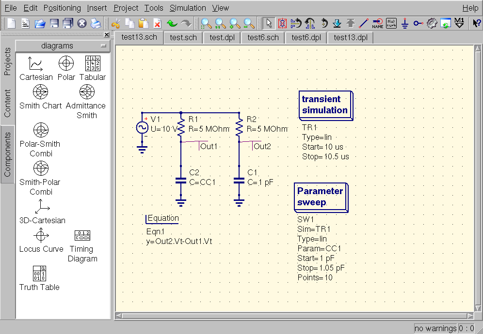The image size is (483, 334).
Task: Open the diagrams category dropdown
Action: tap(63, 46)
